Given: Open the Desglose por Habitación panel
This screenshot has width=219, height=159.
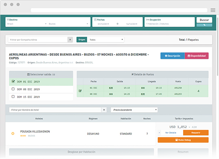Looking at the screenshot, I should pos(81,152).
